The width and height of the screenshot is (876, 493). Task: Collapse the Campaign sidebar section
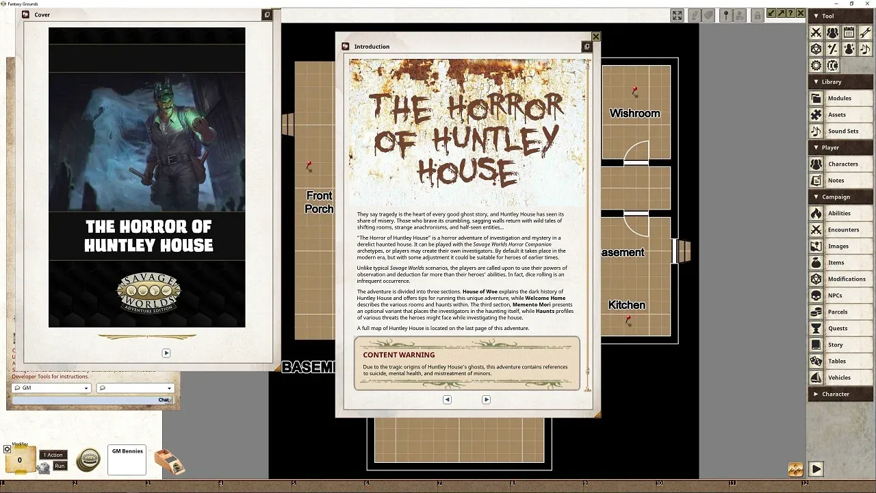[x=840, y=197]
